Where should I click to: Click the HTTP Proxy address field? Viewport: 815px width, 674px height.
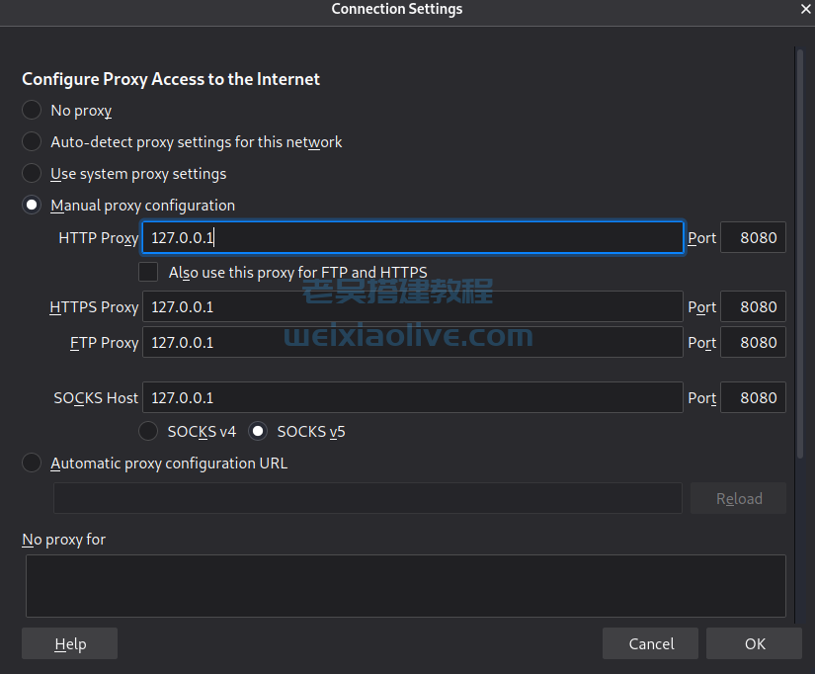coord(413,237)
